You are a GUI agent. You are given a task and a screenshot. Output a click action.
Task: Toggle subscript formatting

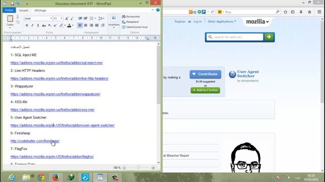click(50, 25)
